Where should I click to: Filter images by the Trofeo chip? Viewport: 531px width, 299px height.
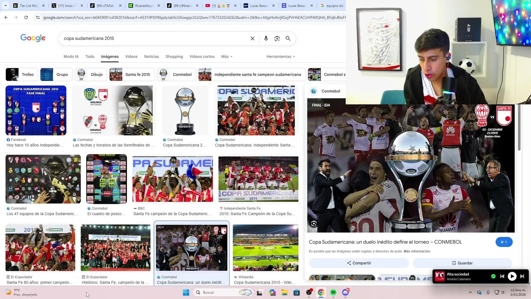pos(22,74)
